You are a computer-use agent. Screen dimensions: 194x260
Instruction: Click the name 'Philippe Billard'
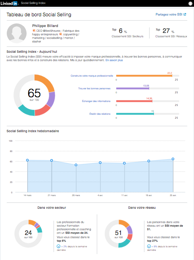click(45, 26)
